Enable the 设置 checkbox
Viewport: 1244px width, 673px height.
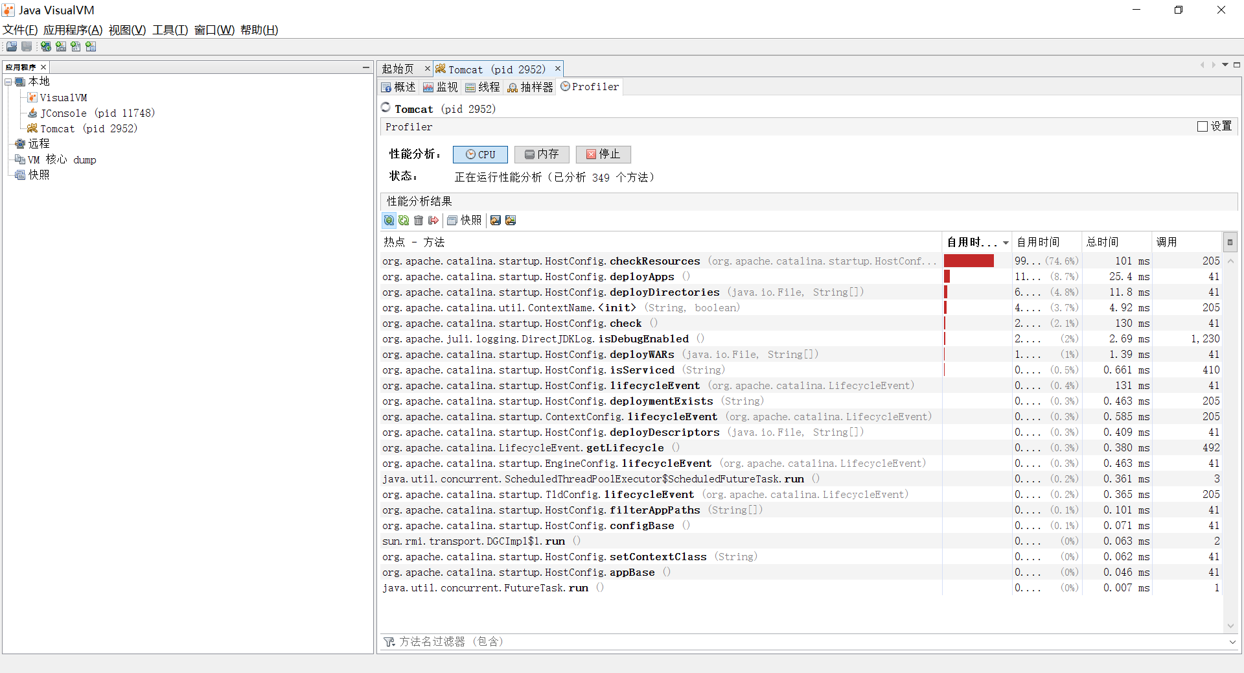pyautogui.click(x=1203, y=126)
